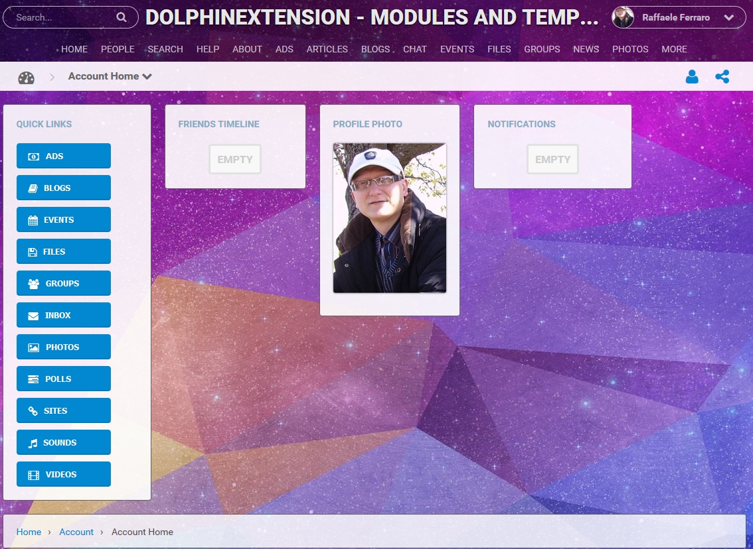Open the Inbox quick link

tap(64, 316)
